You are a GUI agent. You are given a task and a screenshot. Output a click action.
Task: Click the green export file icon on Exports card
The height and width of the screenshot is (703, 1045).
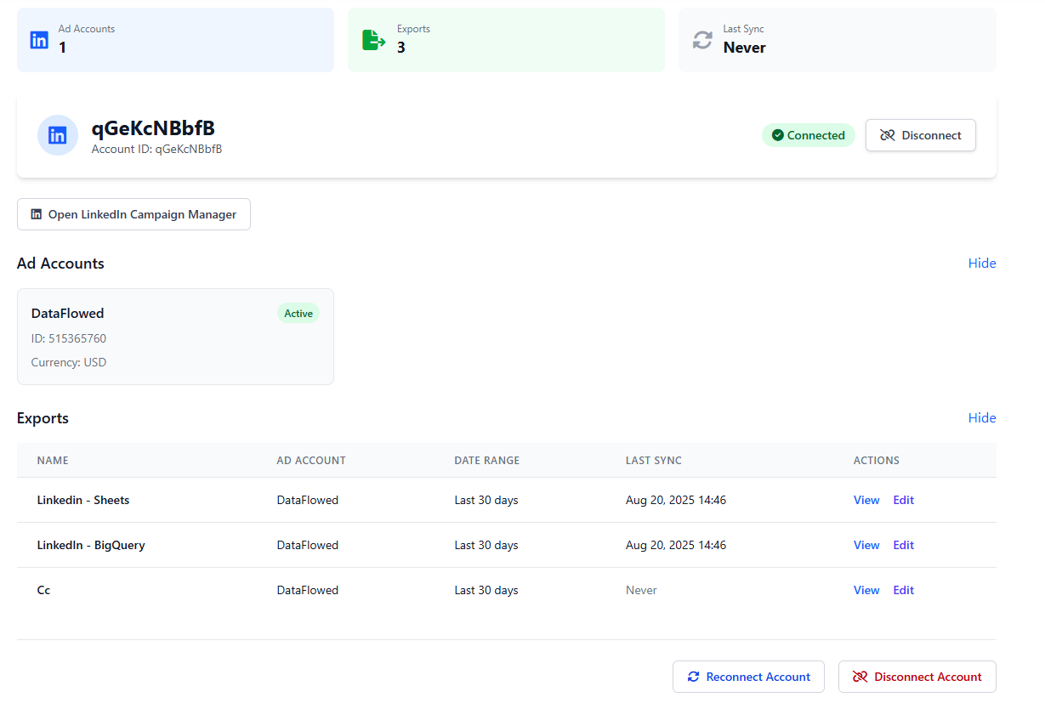374,39
